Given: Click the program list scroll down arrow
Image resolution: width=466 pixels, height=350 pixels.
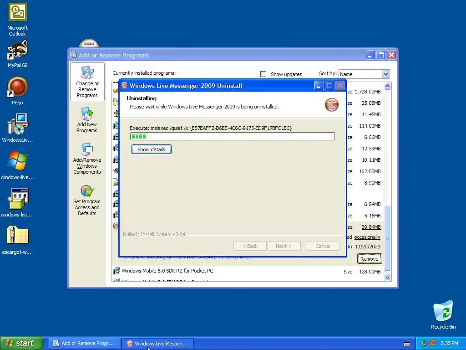Looking at the screenshot, I should [x=388, y=278].
